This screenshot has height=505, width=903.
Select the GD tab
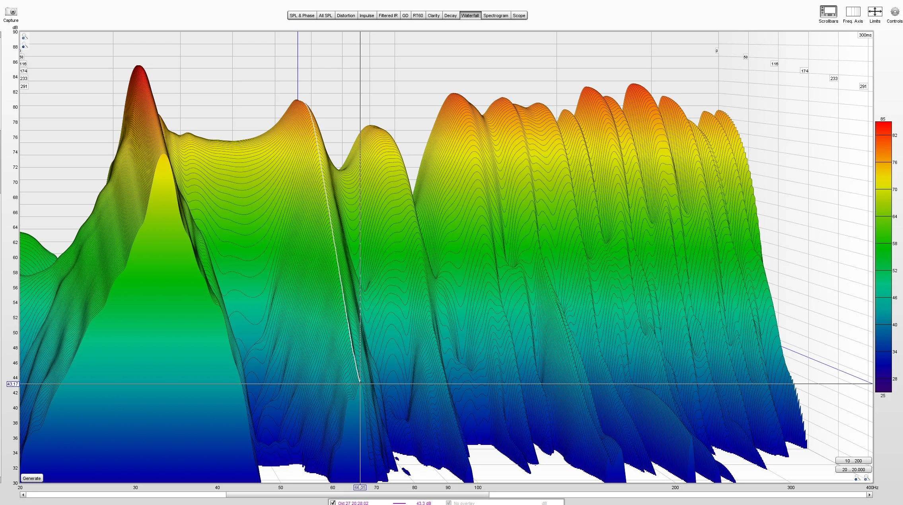[405, 16]
